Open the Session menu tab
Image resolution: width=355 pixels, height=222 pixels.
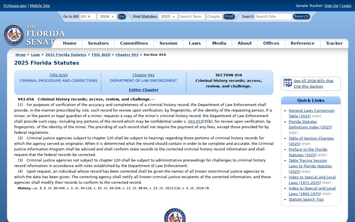(x=168, y=43)
